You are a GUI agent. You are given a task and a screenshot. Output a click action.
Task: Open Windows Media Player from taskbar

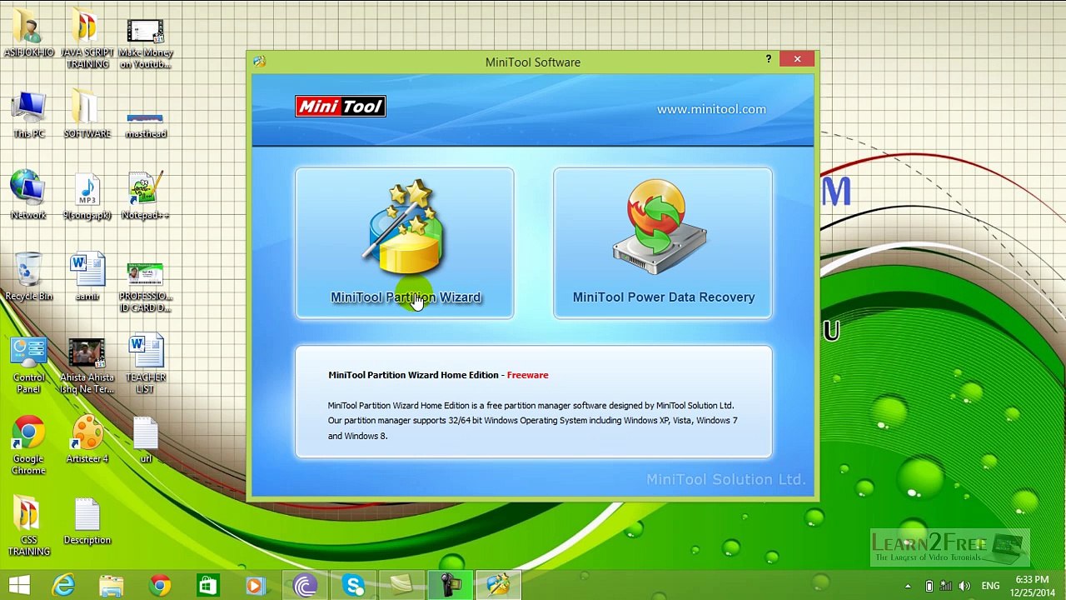(x=256, y=585)
